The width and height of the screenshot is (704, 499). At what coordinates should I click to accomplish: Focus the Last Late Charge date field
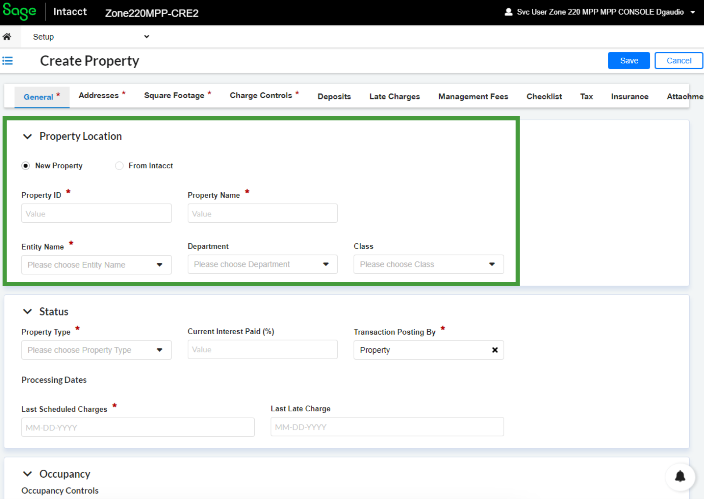(387, 427)
